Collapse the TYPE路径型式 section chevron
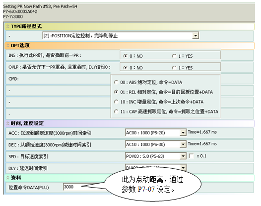Viewport: 261px width, 206px height. 7,26
